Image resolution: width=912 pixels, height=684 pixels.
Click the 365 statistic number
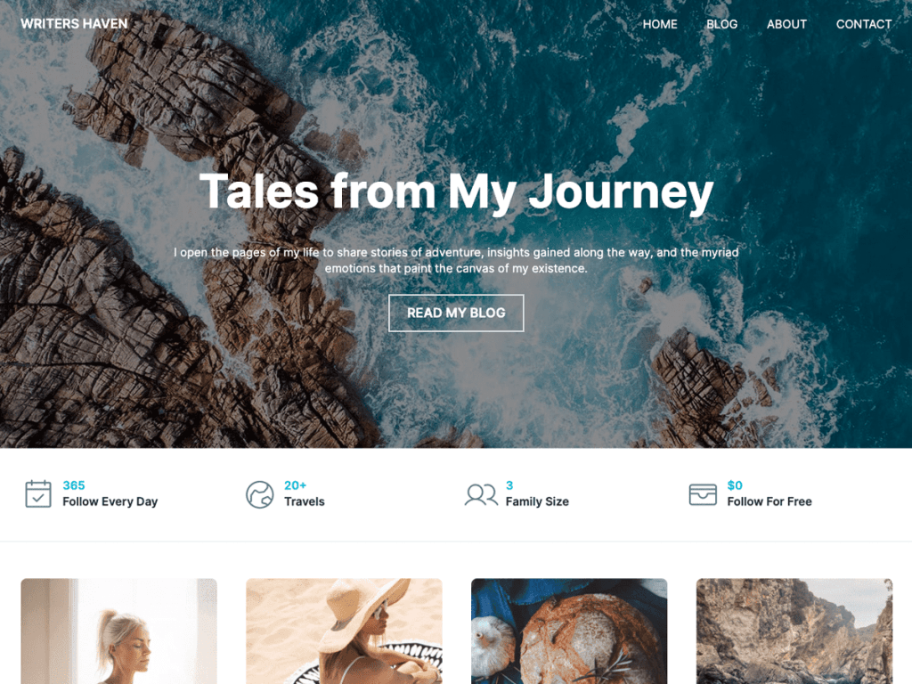pos(74,485)
